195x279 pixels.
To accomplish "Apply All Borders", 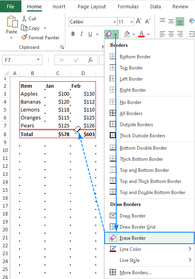I will 149,114.
